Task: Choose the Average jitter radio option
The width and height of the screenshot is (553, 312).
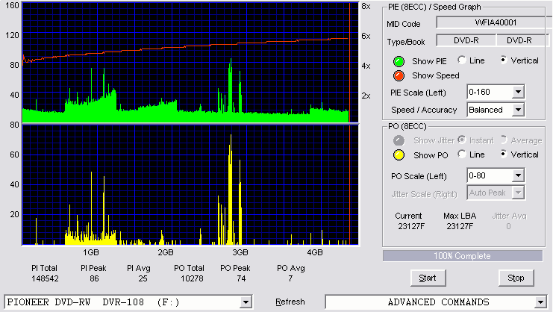Action: click(504, 140)
